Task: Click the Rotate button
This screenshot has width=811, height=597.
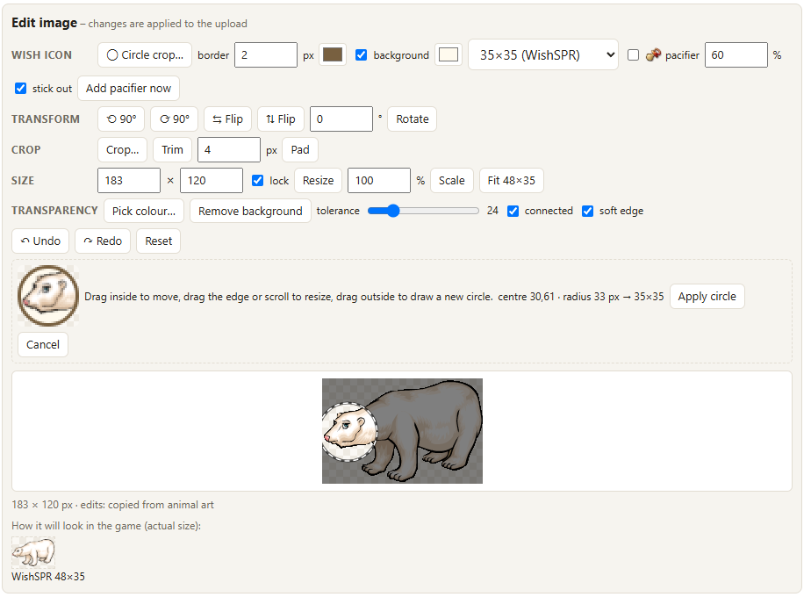Action: (x=413, y=119)
